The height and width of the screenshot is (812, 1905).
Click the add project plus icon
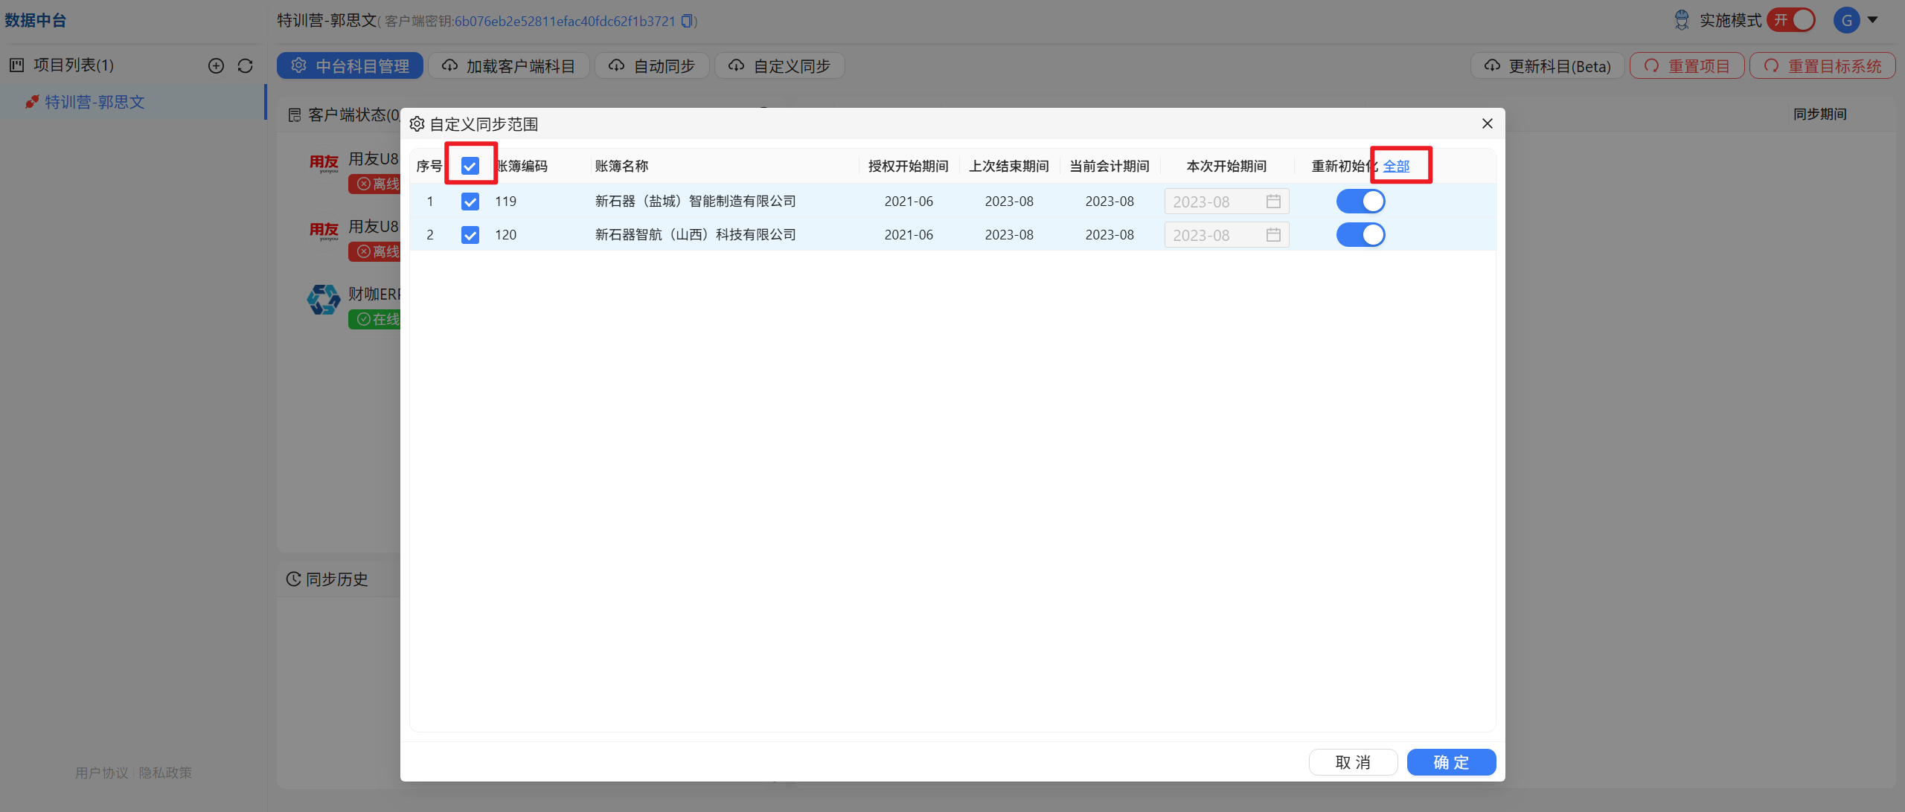coord(216,65)
